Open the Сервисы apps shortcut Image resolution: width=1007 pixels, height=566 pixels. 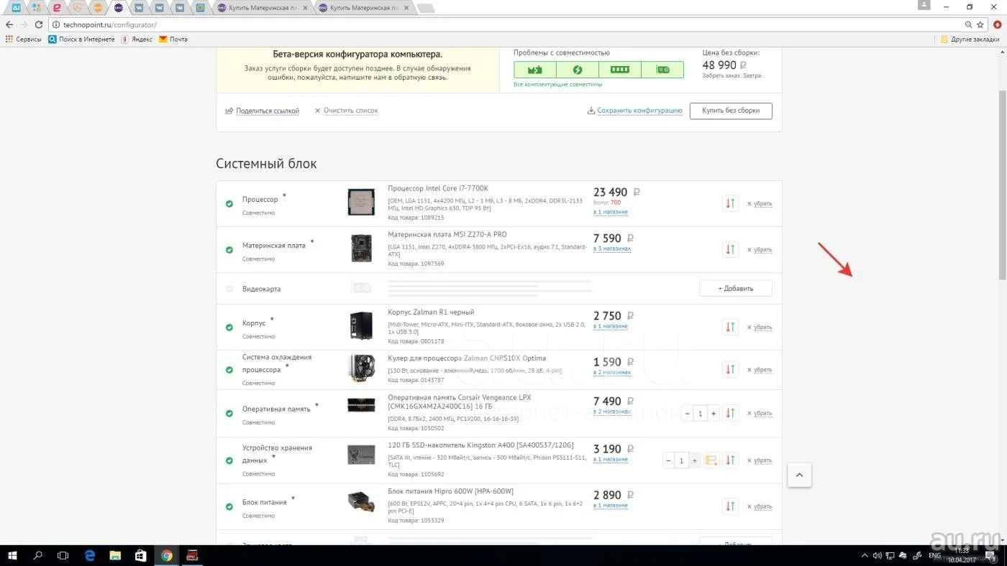pyautogui.click(x=24, y=40)
